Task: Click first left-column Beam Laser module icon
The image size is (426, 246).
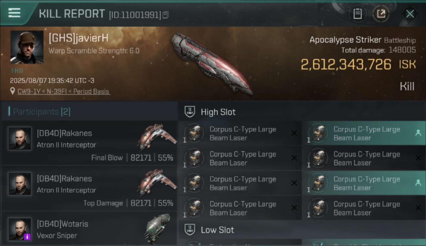Action: tap(194, 133)
